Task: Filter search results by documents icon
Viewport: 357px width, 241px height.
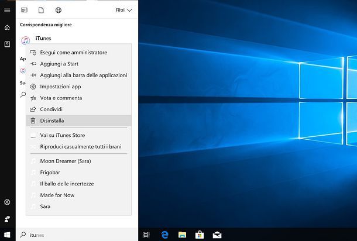Action: click(x=41, y=10)
